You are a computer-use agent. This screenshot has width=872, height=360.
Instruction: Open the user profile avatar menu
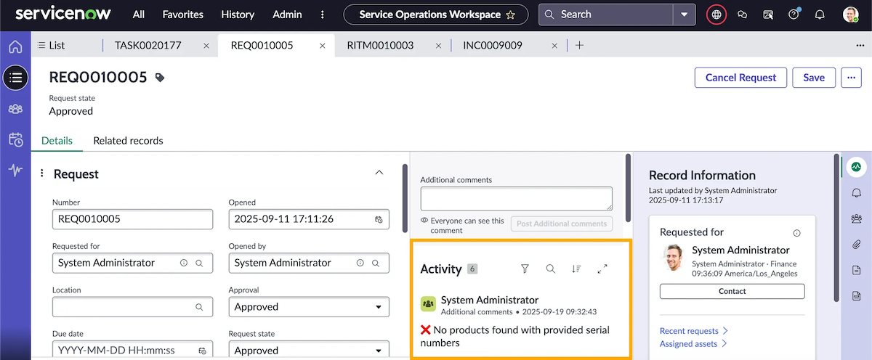coord(850,15)
